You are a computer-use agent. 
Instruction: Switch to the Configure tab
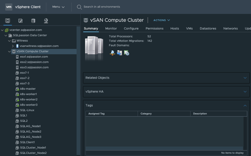tap(131, 29)
